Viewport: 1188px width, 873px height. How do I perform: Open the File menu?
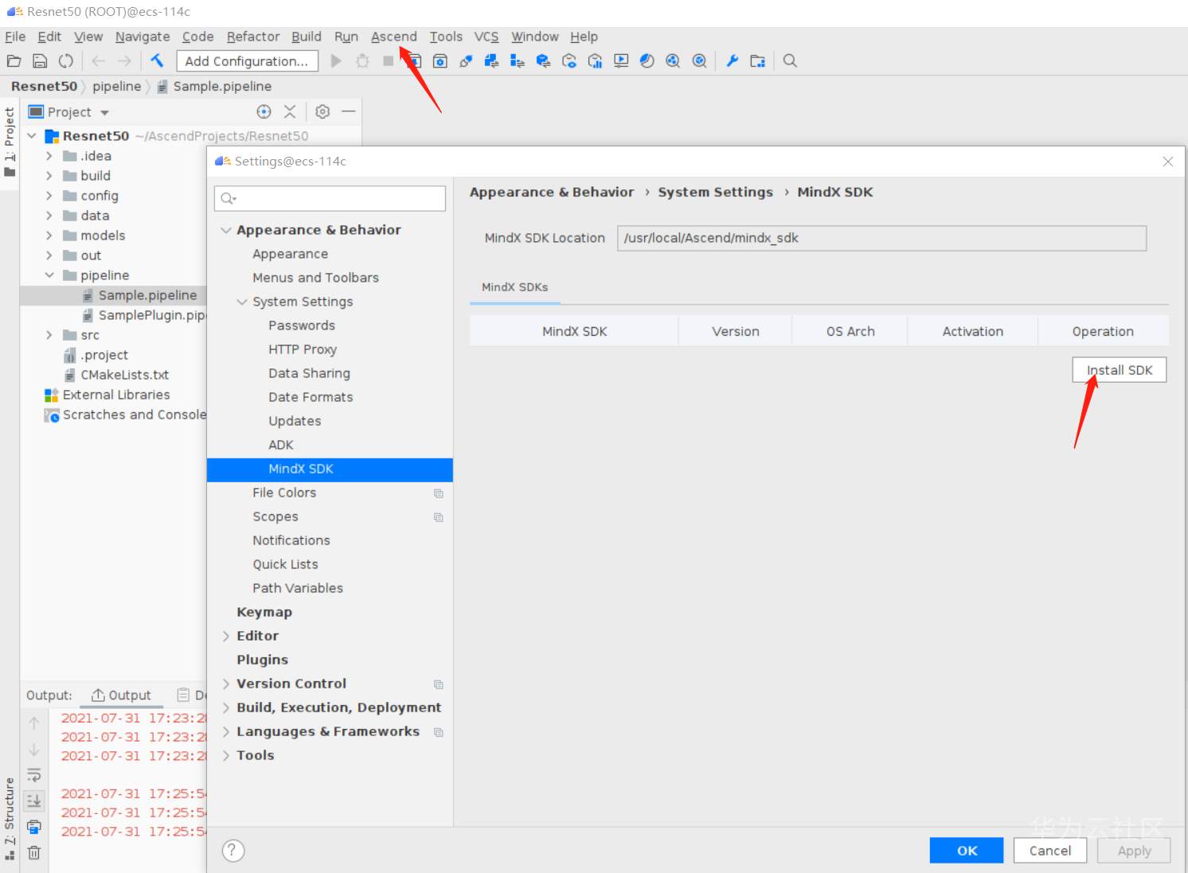pos(15,37)
